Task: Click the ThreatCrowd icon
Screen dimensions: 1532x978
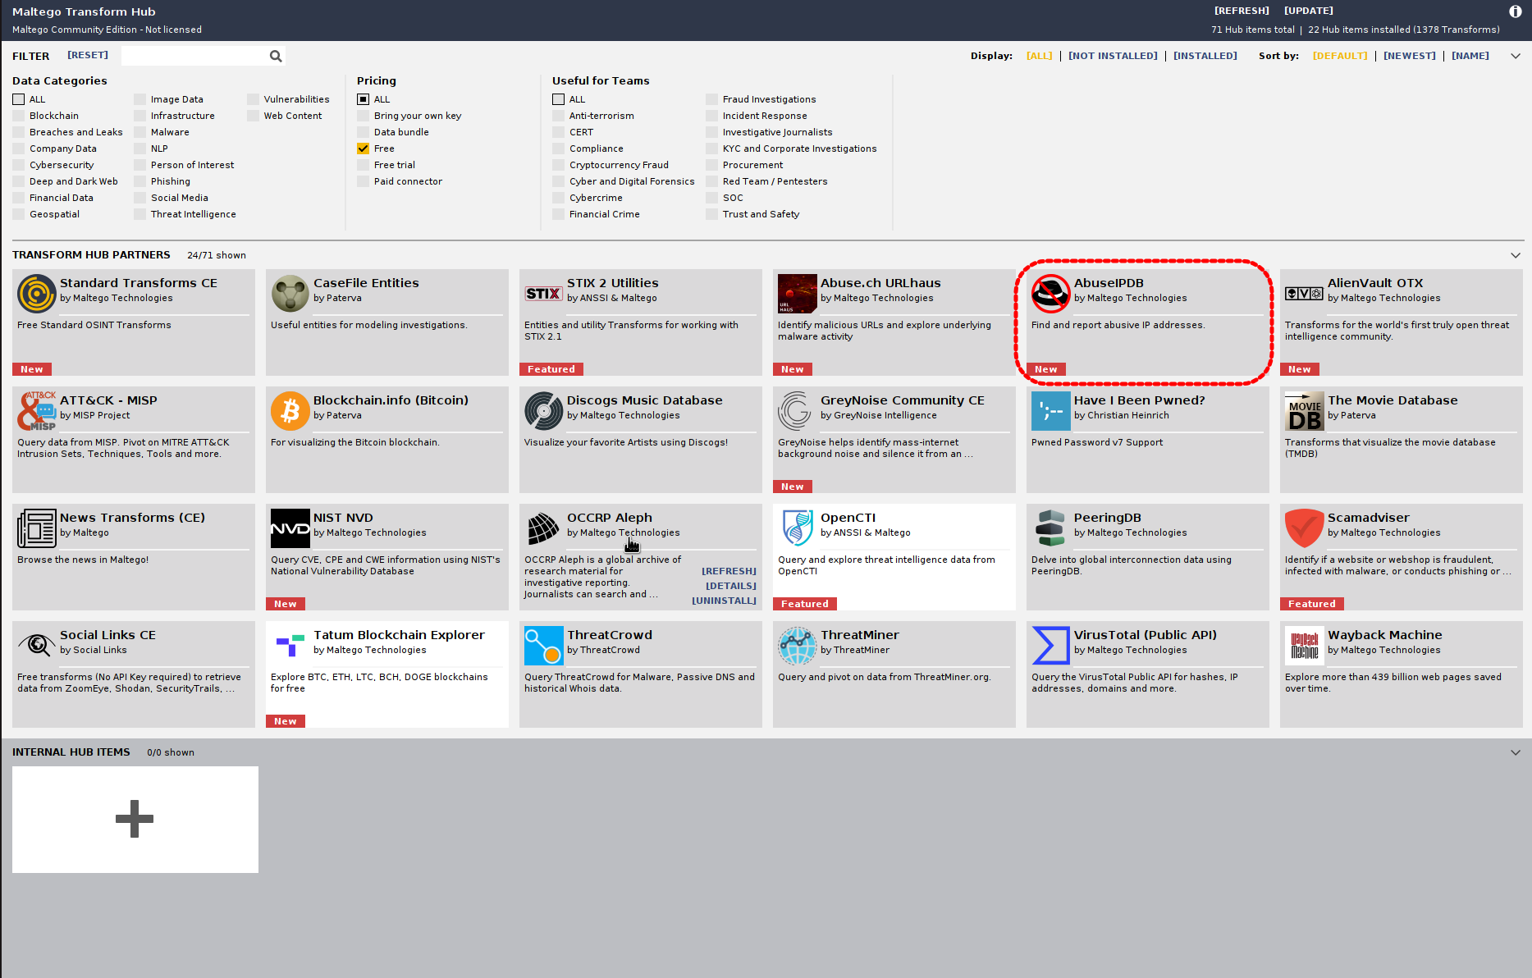Action: coord(544,646)
